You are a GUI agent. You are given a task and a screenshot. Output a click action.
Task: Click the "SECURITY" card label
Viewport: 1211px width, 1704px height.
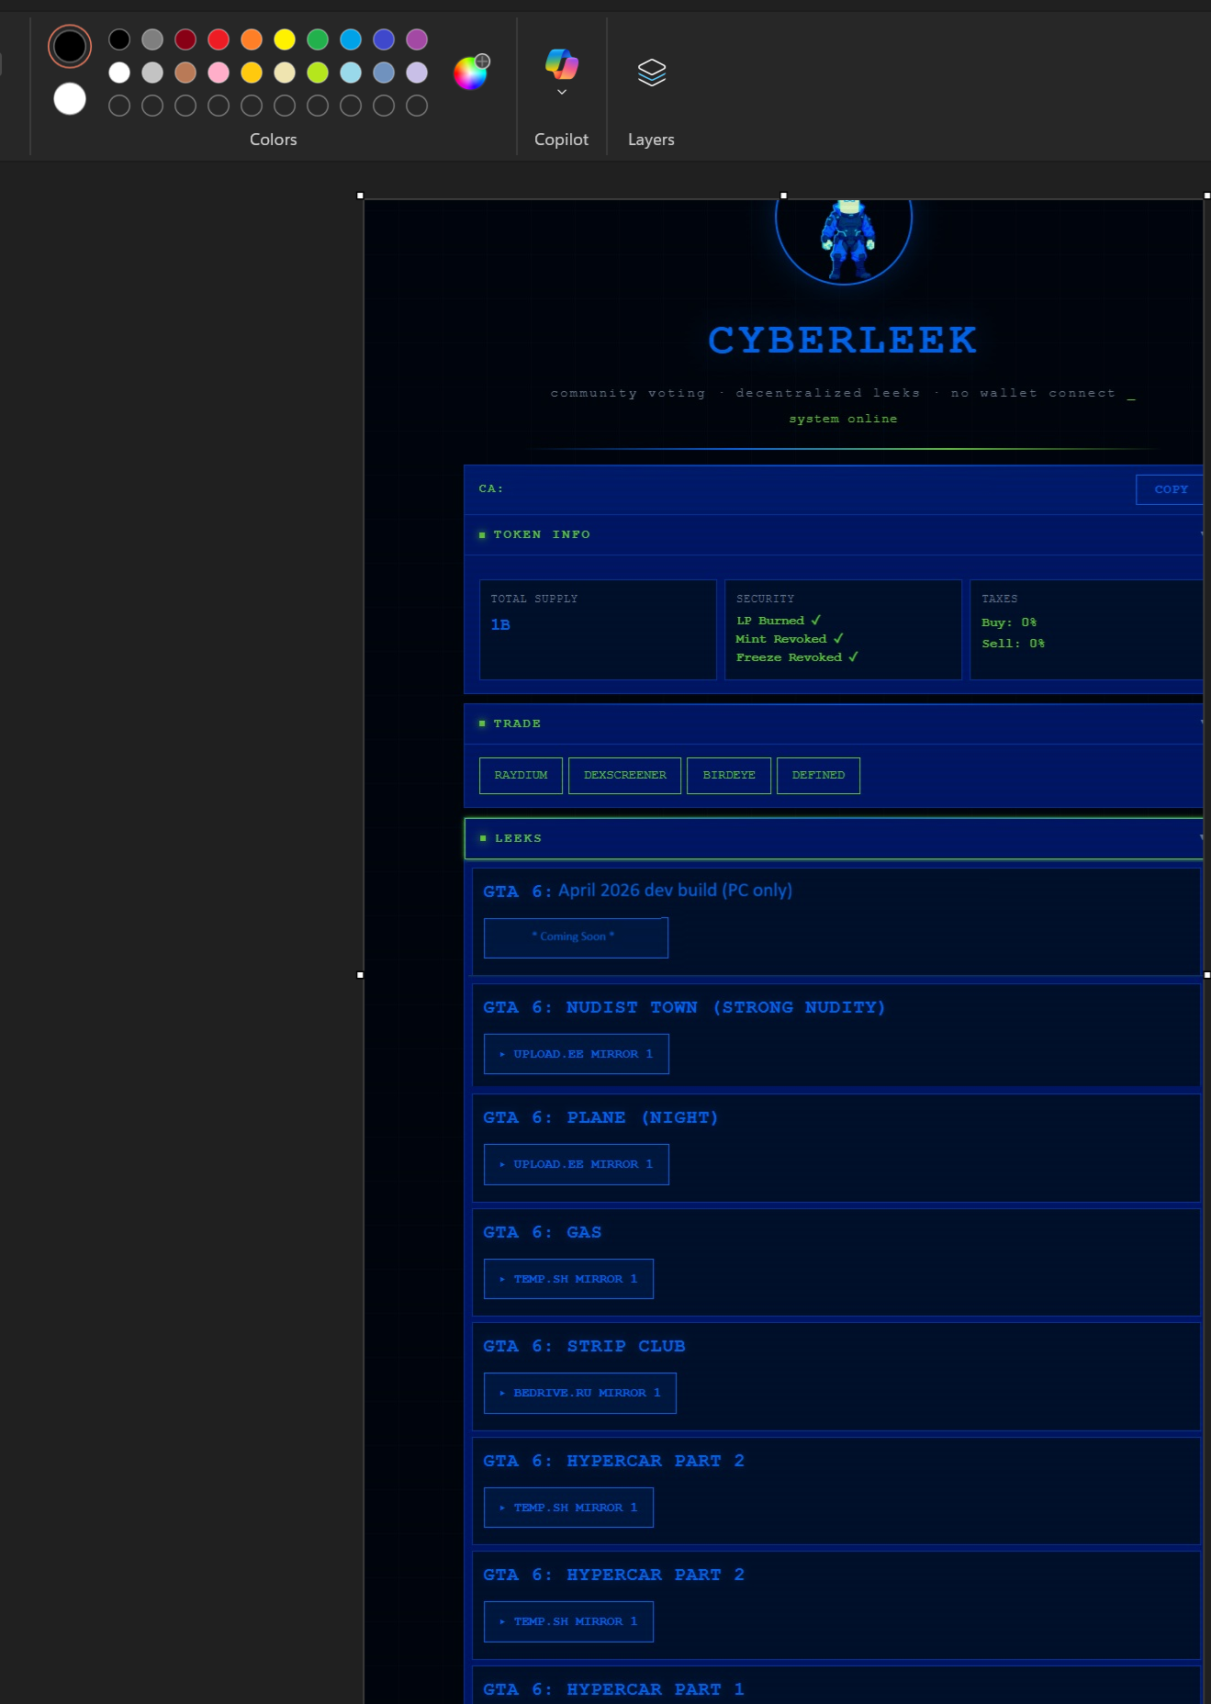point(766,599)
